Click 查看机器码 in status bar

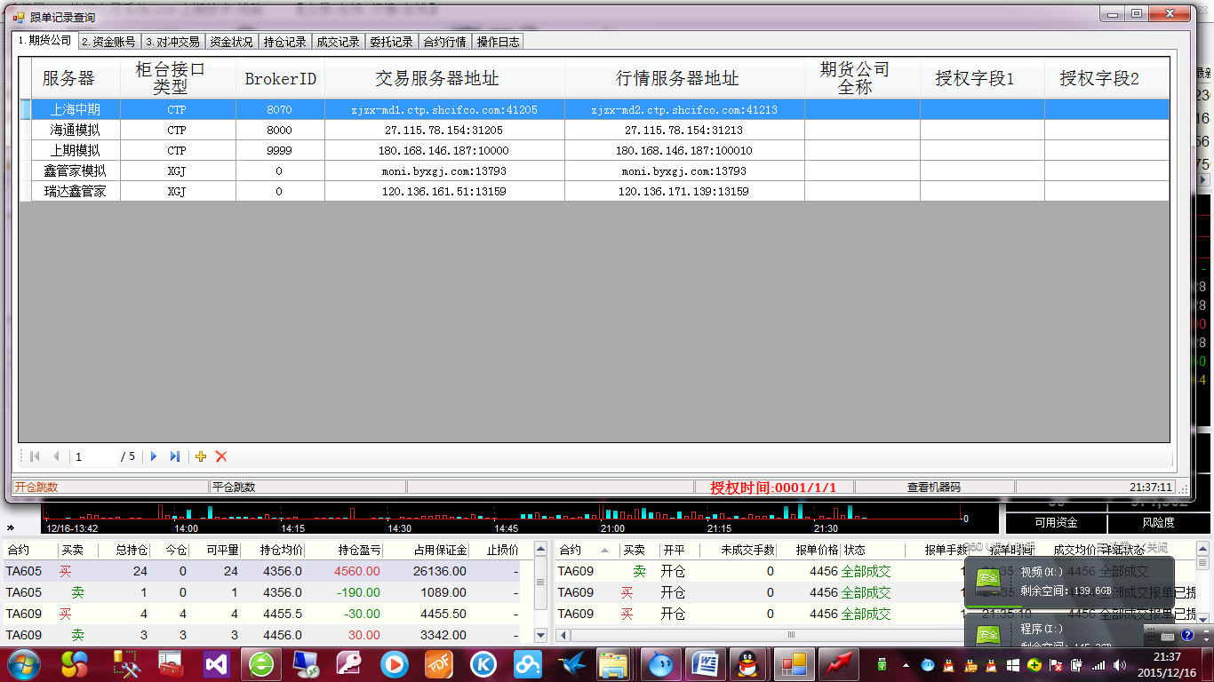pyautogui.click(x=934, y=487)
